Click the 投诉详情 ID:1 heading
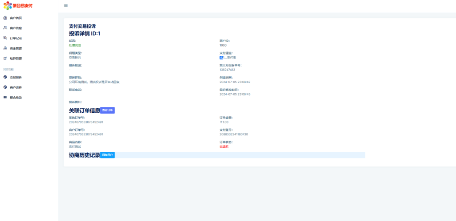Viewport: 456px width, 221px height. click(85, 33)
